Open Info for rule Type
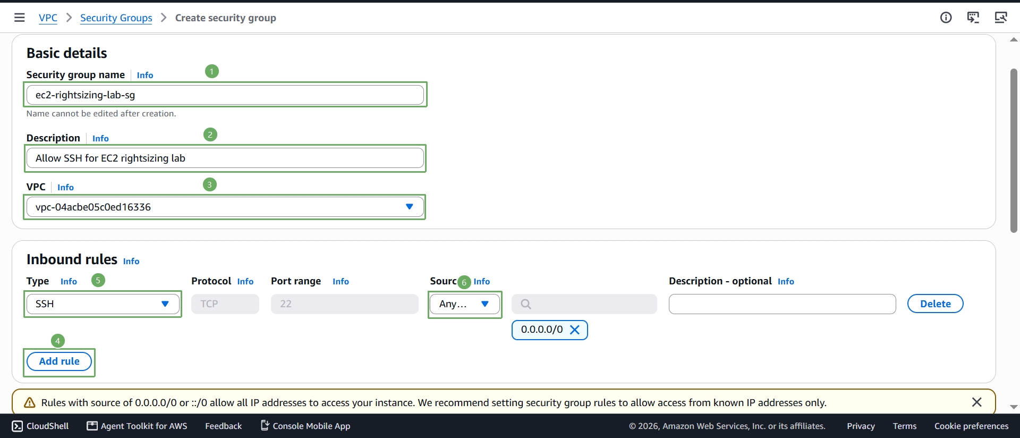This screenshot has height=438, width=1020. (69, 281)
